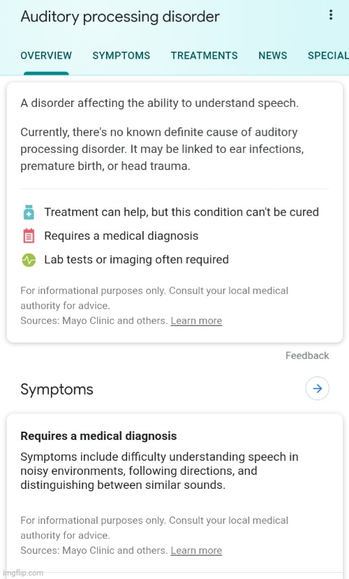349x579 pixels.
Task: Click the green pulse lab tests icon
Action: coord(29,260)
